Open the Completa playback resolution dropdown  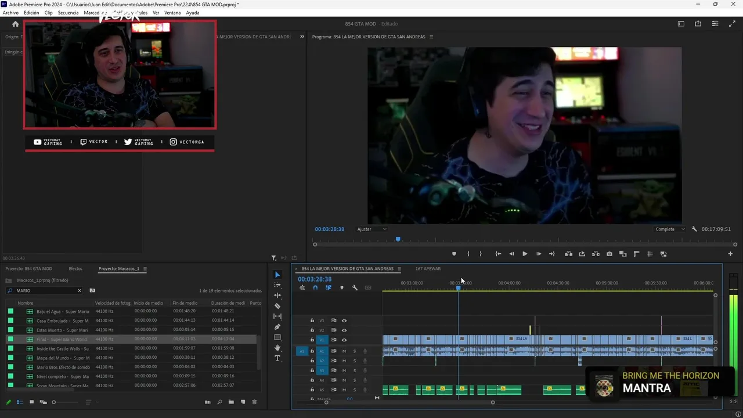point(670,229)
